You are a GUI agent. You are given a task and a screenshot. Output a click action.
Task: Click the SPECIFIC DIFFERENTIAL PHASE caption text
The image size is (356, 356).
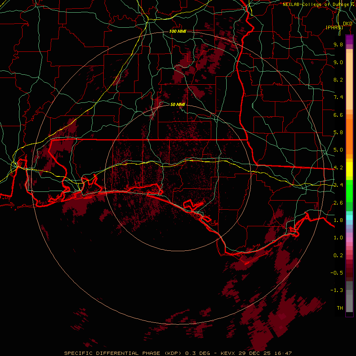pos(113,353)
